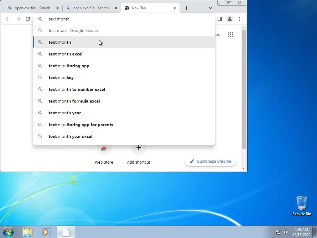The width and height of the screenshot is (317, 238).
Task: Choose text month formula excel suggestion
Action: tap(124, 101)
